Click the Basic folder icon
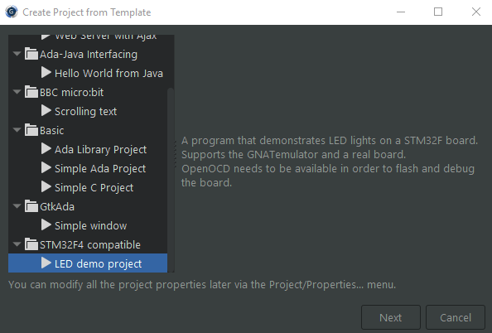Image resolution: width=492 pixels, height=333 pixels. coord(31,130)
